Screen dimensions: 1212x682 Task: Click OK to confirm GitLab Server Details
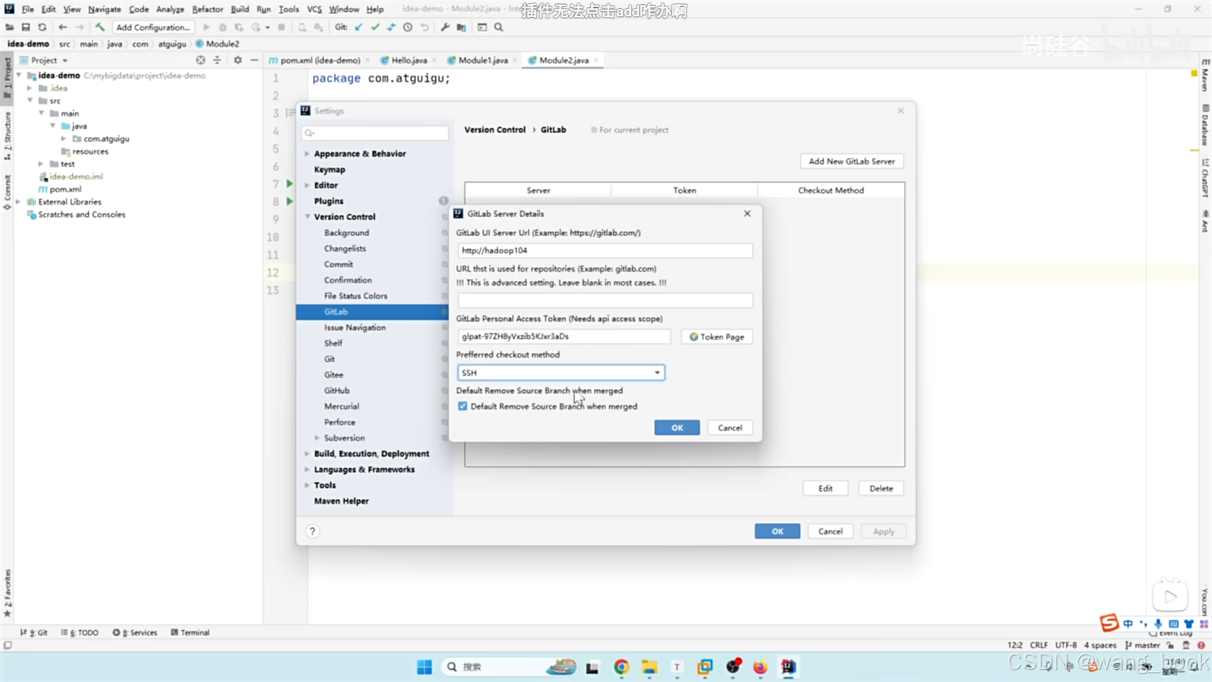click(x=677, y=427)
